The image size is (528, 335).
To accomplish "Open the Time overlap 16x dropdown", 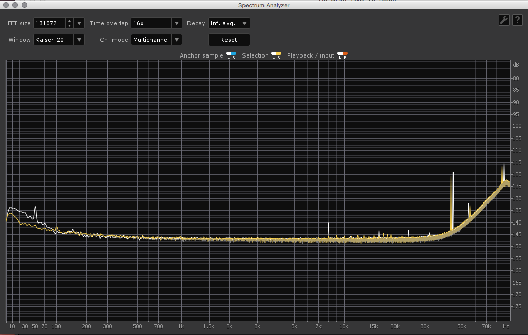I will (x=177, y=23).
